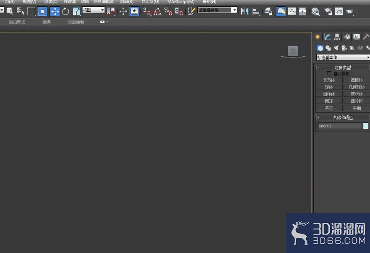Open the 渲染(R) menu
Image resolution: width=370 pixels, height=253 pixels.
127,2
